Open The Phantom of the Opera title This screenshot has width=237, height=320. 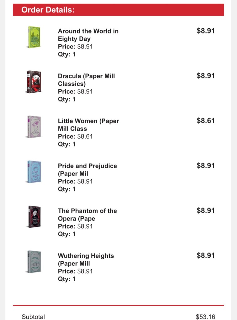87,215
